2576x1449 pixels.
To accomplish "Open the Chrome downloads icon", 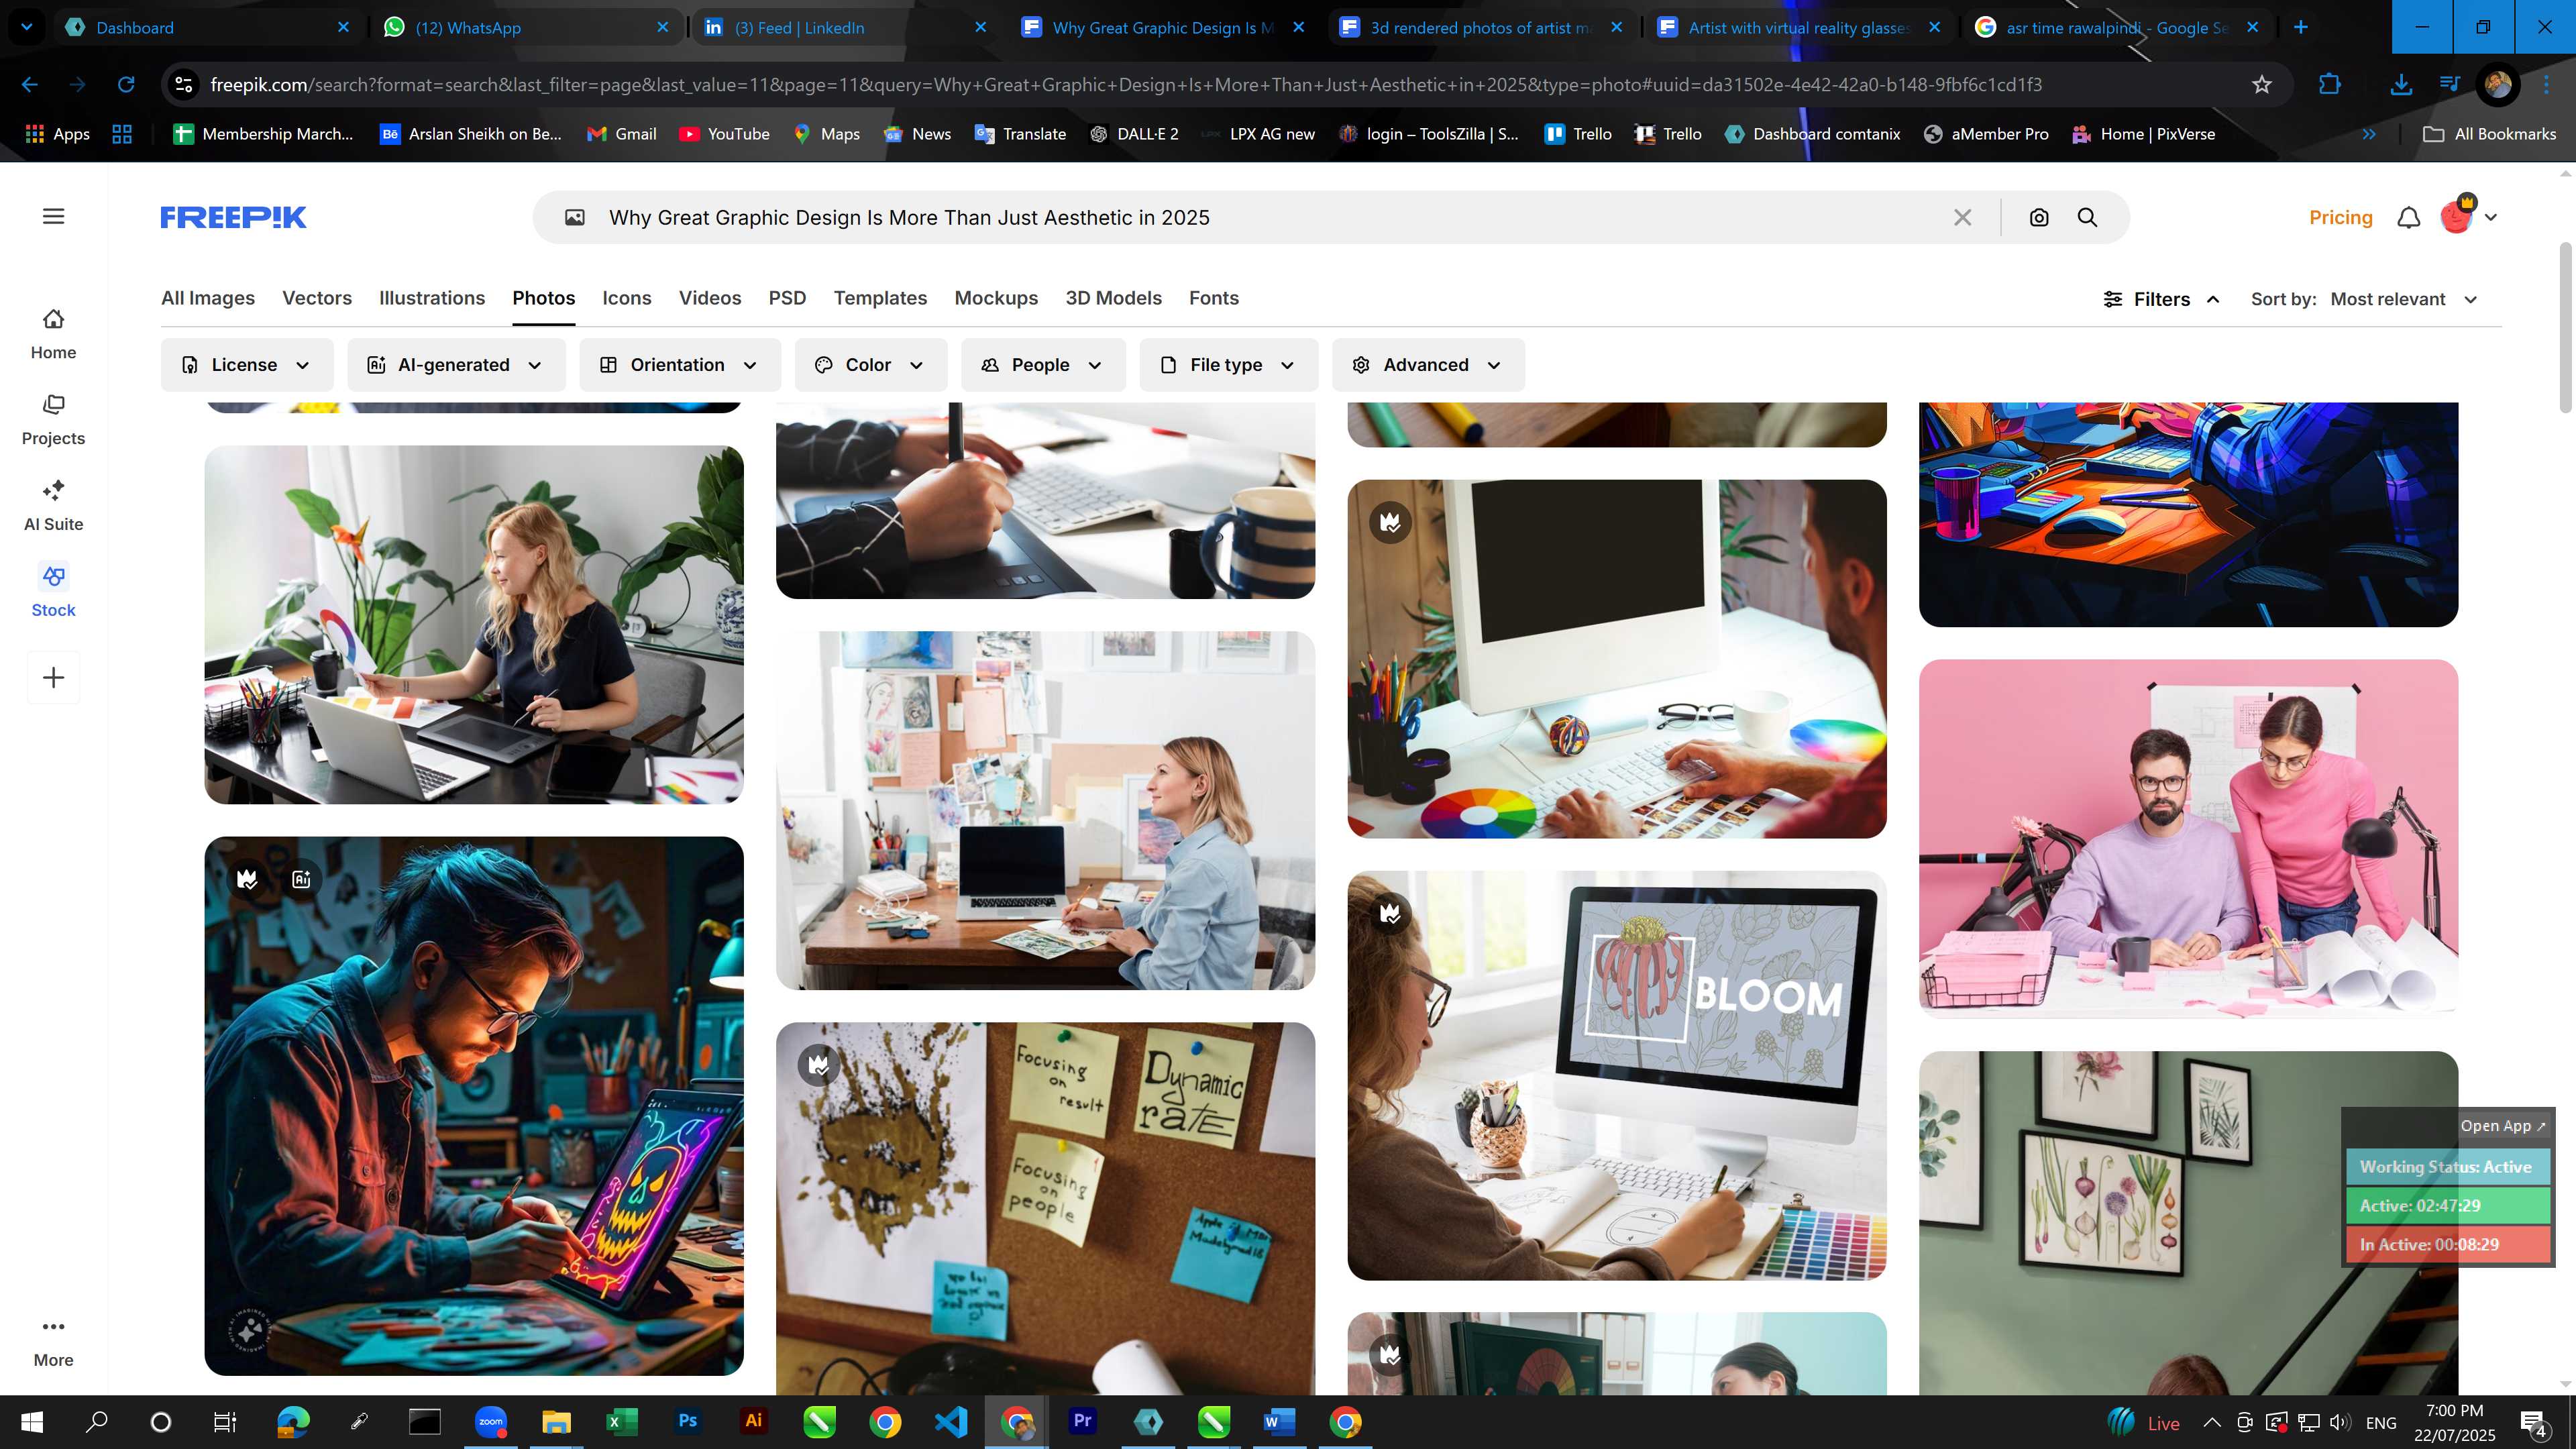I will coord(2400,85).
